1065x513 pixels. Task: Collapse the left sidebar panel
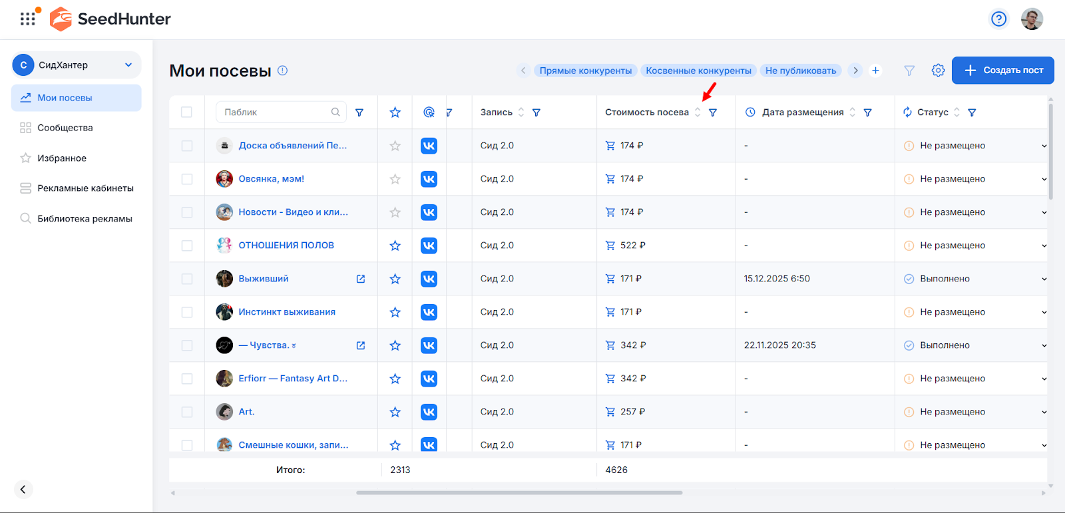tap(23, 490)
